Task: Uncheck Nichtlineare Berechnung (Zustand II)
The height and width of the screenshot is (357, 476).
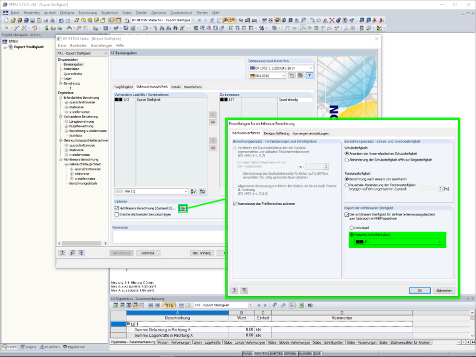Action: [x=116, y=208]
